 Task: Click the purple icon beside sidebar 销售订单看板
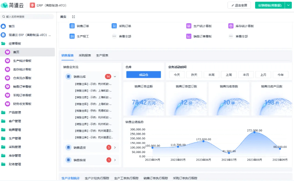pos(7,87)
